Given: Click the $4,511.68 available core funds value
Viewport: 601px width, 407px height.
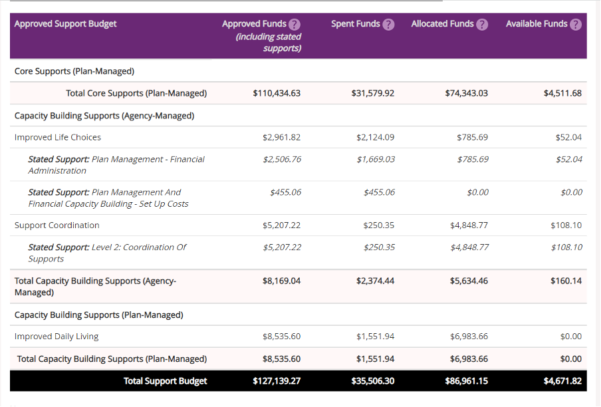Looking at the screenshot, I should [562, 93].
